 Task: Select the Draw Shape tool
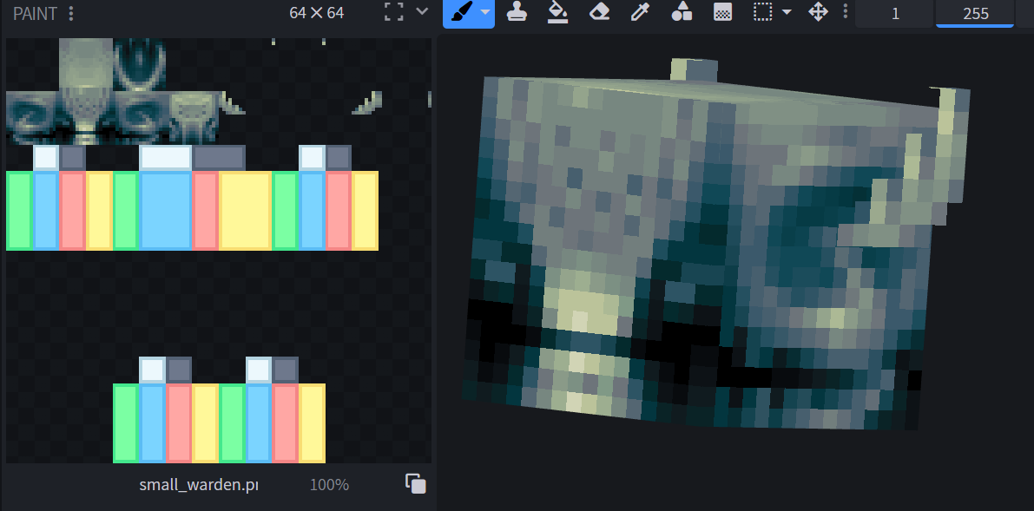[682, 12]
